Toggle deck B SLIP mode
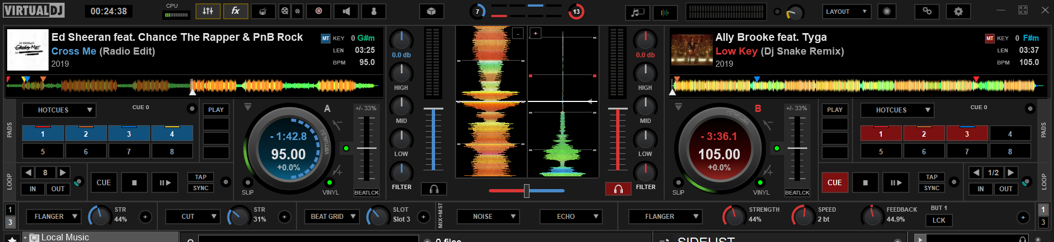Image resolution: width=1054 pixels, height=242 pixels. tap(678, 182)
